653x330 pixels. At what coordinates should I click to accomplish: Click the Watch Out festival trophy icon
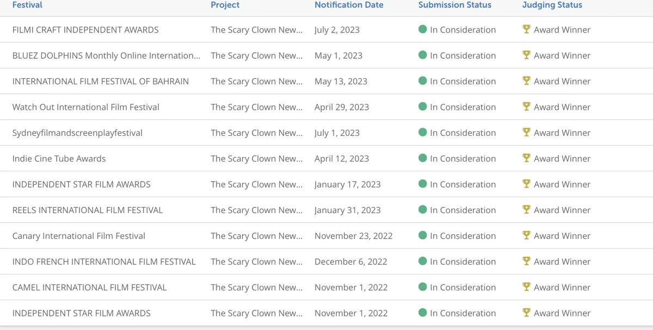tap(526, 106)
